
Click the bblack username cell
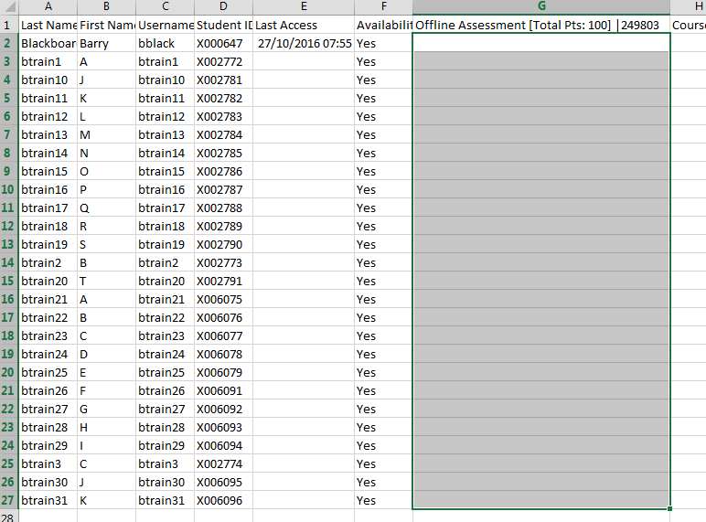click(165, 43)
